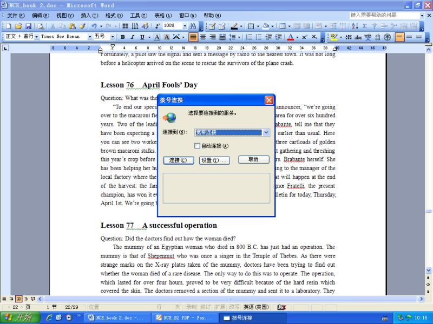Switch to Print Layout view

[18, 299]
